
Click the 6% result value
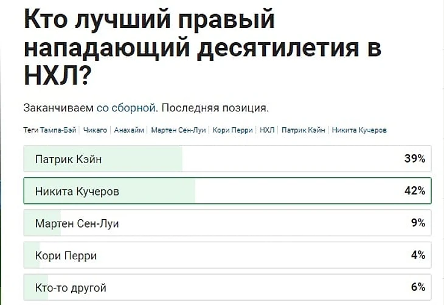pos(418,287)
